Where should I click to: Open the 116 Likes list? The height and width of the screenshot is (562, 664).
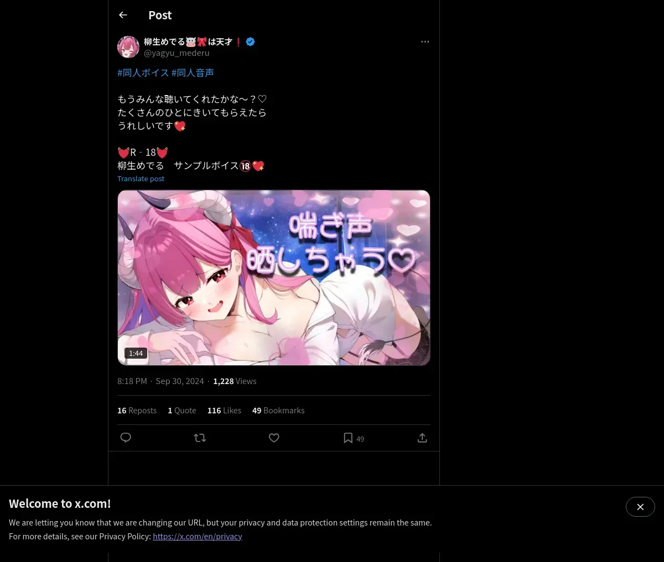click(x=224, y=411)
